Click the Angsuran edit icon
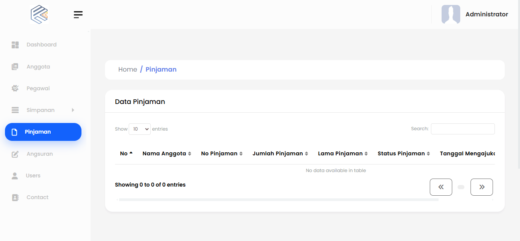Image resolution: width=520 pixels, height=241 pixels. [x=15, y=154]
